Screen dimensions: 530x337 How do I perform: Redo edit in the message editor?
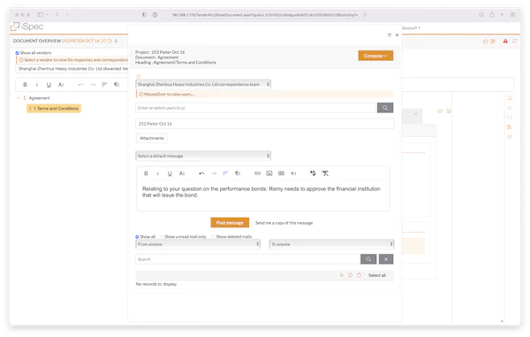pyautogui.click(x=214, y=173)
